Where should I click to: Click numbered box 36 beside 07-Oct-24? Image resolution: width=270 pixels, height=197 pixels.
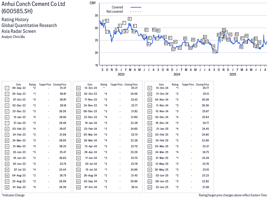pos(78,187)
